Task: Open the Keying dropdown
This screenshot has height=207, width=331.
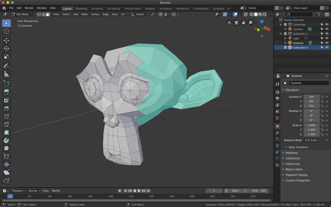Action: coord(34,191)
